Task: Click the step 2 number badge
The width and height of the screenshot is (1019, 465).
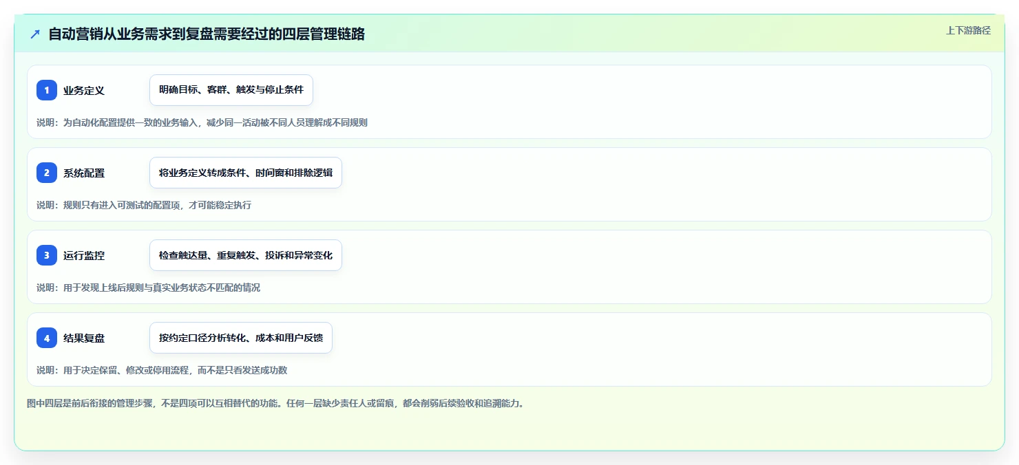Action: tap(47, 173)
